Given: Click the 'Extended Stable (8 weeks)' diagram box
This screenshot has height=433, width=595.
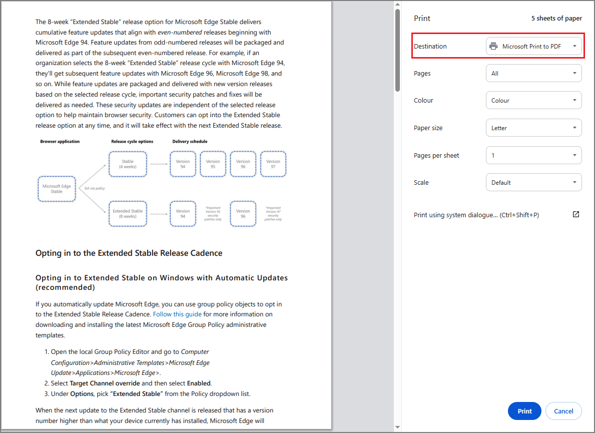Looking at the screenshot, I should (128, 214).
